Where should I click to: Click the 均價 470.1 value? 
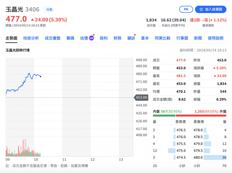tap(181, 91)
